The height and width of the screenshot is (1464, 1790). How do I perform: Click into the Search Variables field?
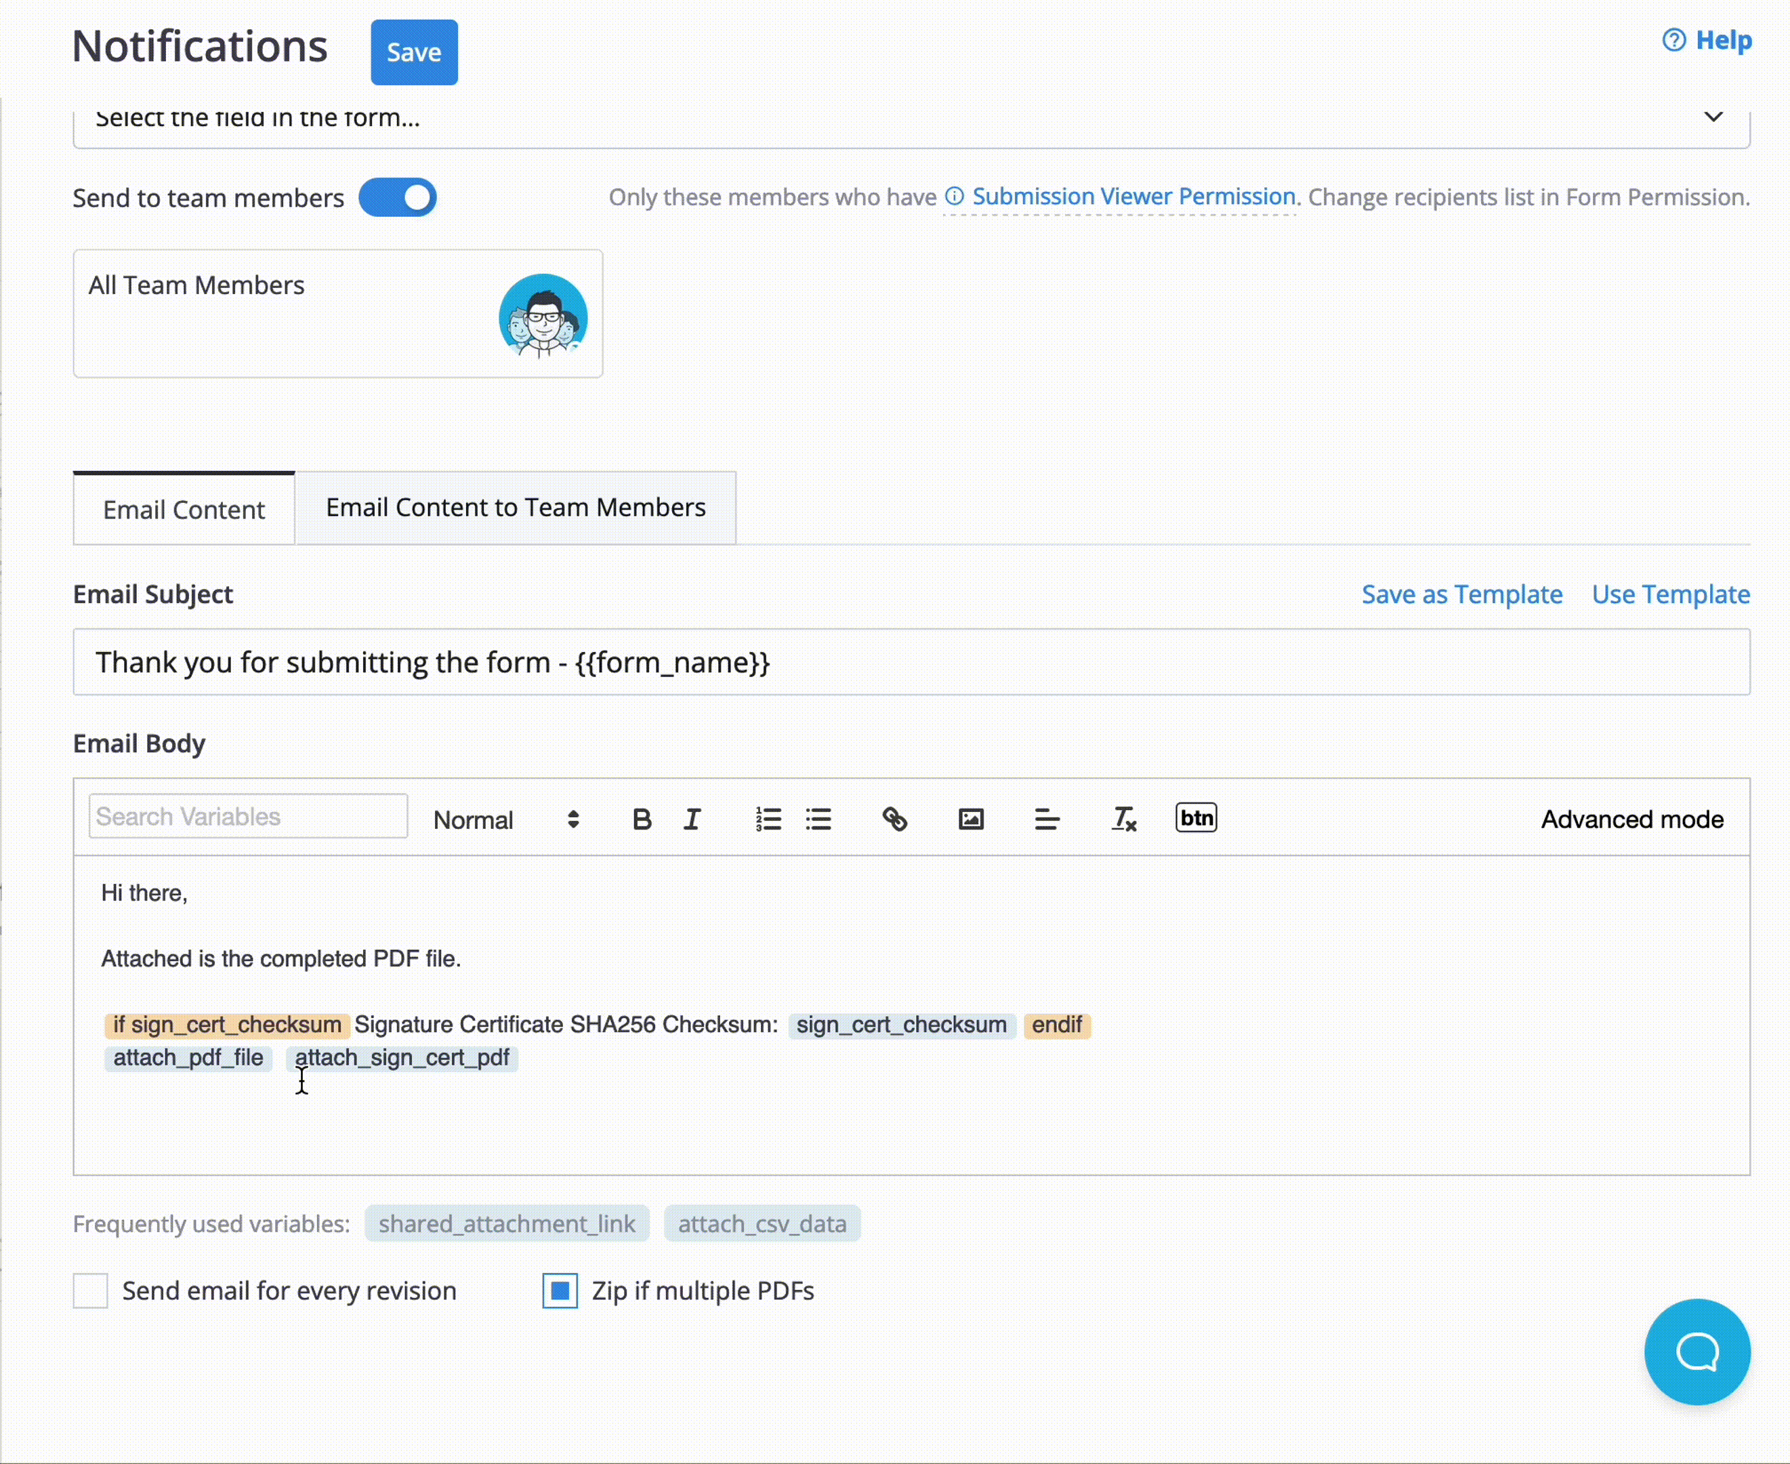tap(248, 816)
